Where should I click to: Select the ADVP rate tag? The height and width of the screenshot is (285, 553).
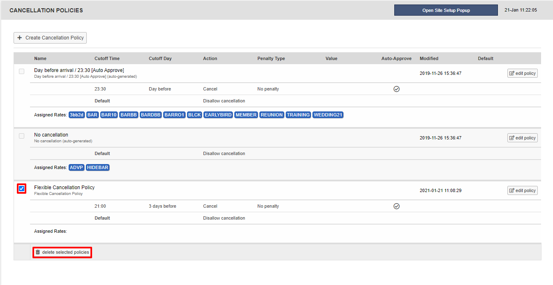77,167
